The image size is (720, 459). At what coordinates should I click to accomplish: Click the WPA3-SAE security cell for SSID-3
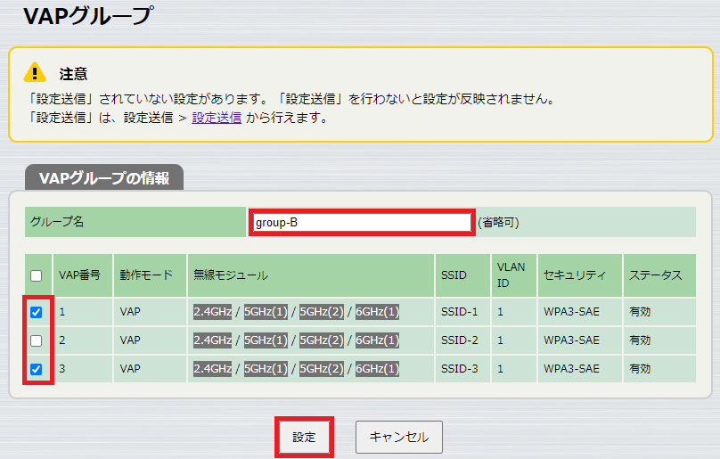point(569,369)
